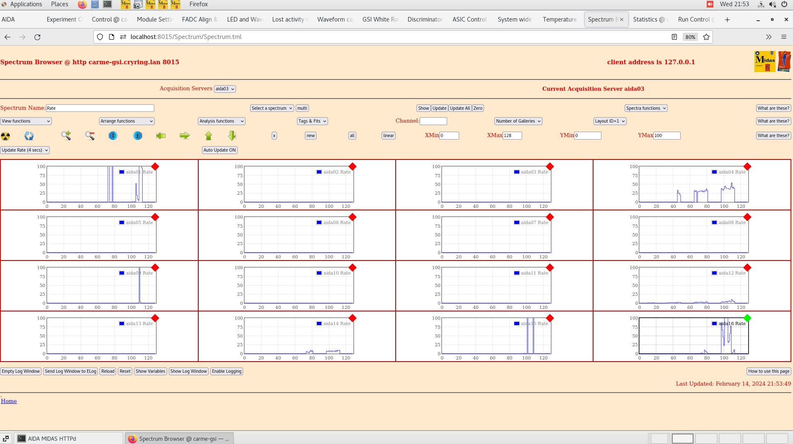Toggle the linear scale button
Image resolution: width=793 pixels, height=444 pixels.
[388, 136]
